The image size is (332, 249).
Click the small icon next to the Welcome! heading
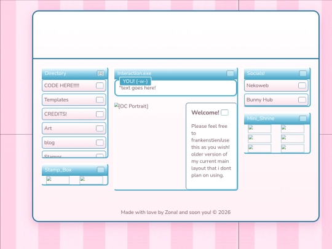(224, 113)
